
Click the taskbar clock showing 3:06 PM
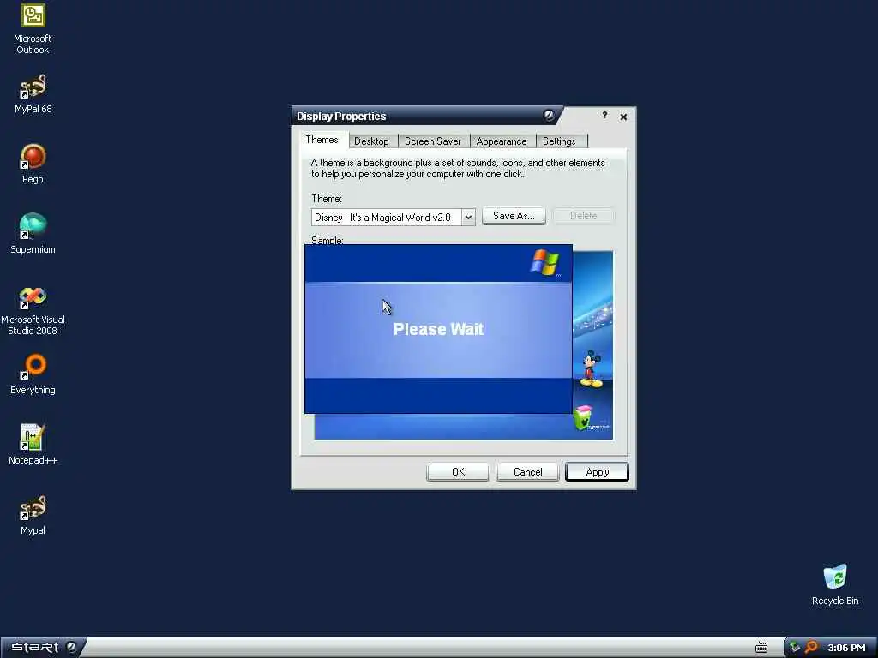pos(846,648)
